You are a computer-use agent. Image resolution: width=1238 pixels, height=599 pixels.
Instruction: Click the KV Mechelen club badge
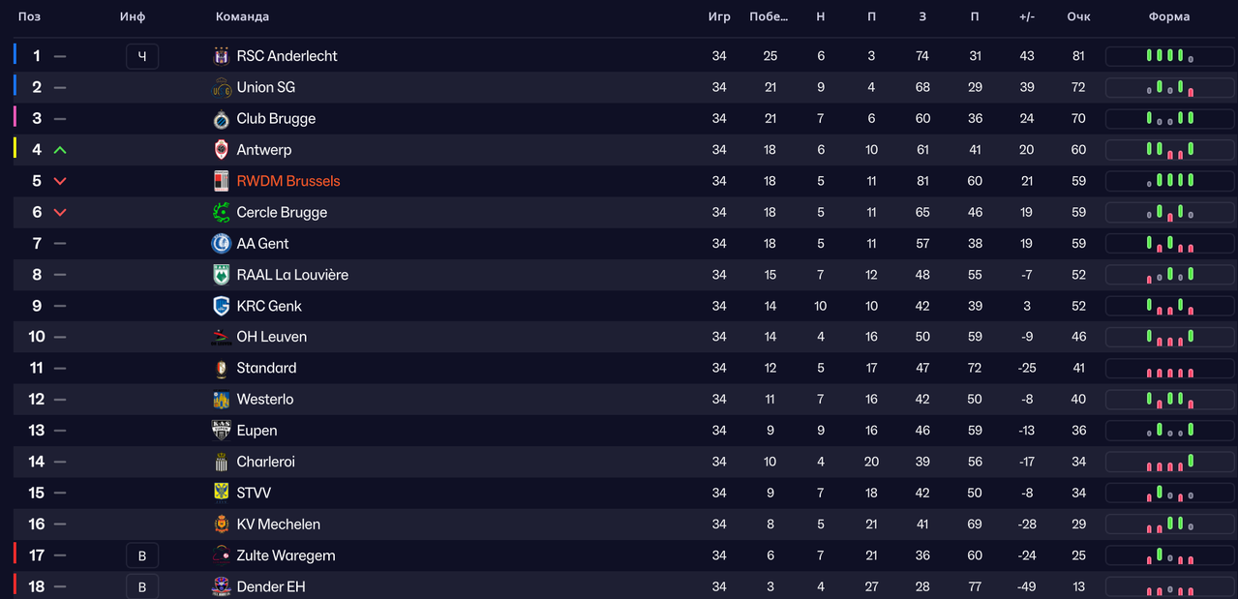(x=221, y=524)
